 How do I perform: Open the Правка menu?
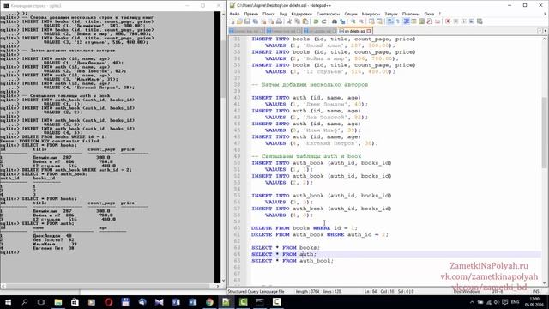tap(251, 14)
